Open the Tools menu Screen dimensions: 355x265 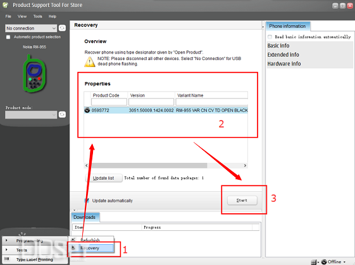tap(37, 16)
